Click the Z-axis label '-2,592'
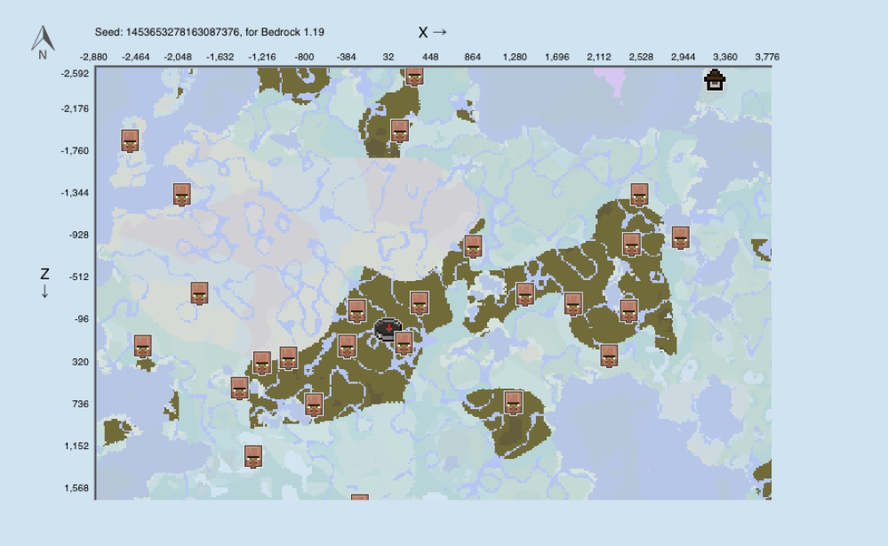888x546 pixels. click(x=75, y=74)
